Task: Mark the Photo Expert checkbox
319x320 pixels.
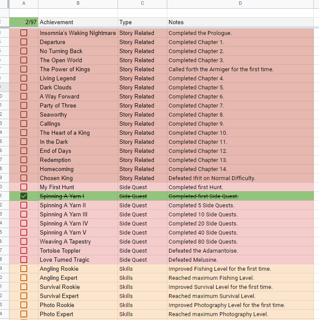Action: 24,314
